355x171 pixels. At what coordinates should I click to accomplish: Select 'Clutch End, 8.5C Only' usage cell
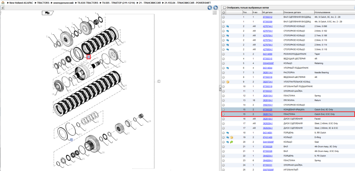point(325,114)
